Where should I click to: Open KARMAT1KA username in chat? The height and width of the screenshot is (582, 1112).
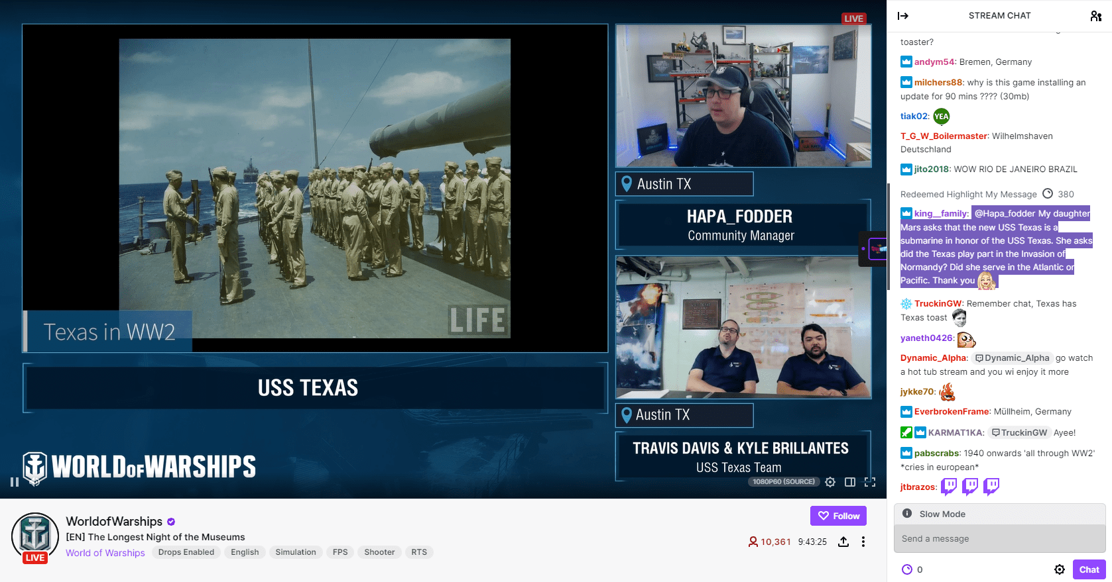pyautogui.click(x=955, y=433)
